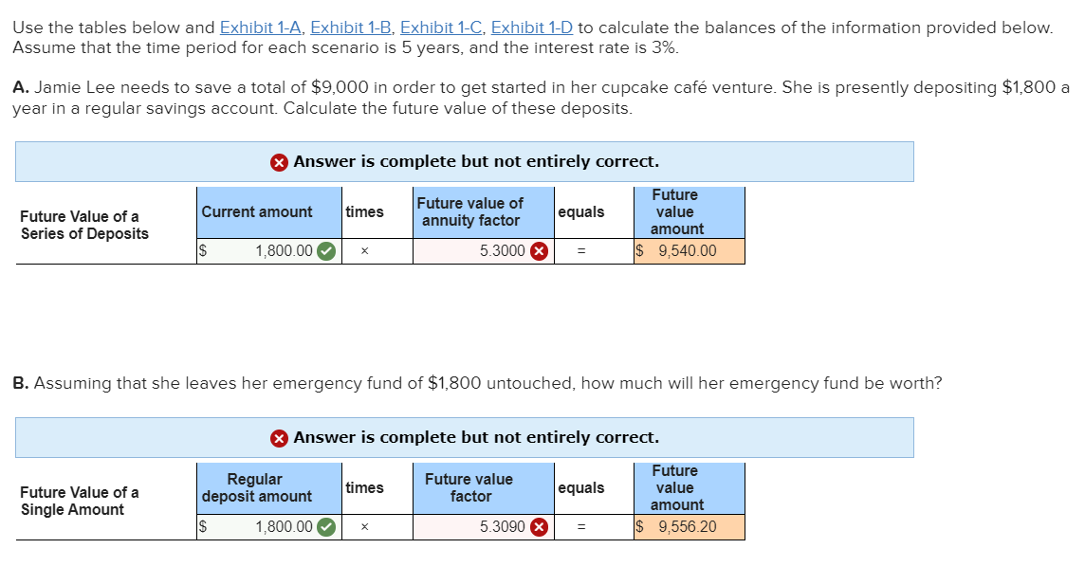The image size is (1085, 567).
Task: Open Exhibit 1-D
Action: pyautogui.click(x=532, y=27)
